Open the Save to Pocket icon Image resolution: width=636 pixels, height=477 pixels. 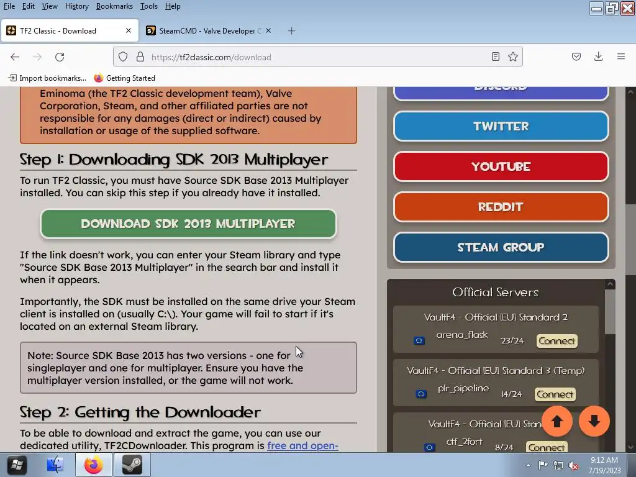tap(576, 57)
